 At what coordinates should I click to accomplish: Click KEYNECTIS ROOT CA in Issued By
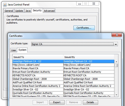click(x=89, y=75)
